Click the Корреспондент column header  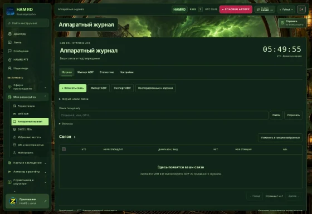click(113, 150)
